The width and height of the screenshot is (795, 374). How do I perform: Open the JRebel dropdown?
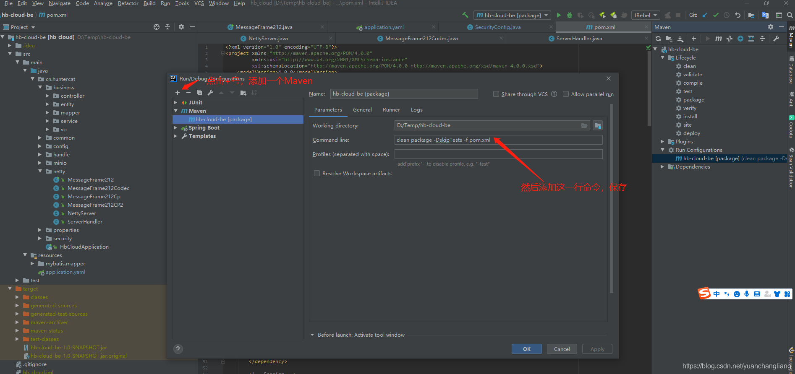[x=646, y=15]
